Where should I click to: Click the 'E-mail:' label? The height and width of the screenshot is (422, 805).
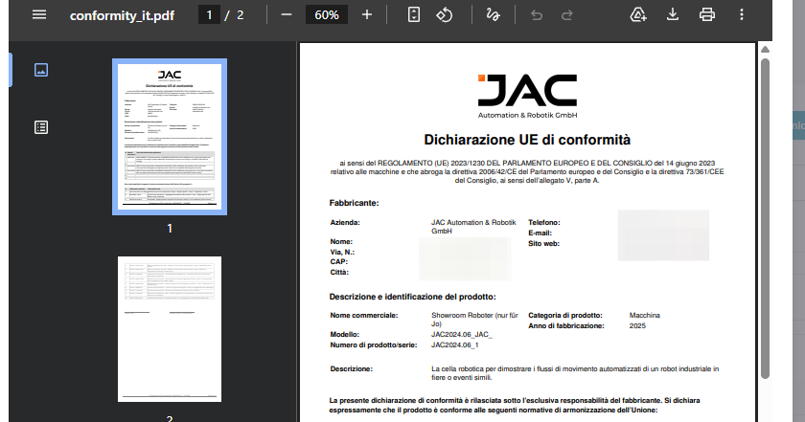[540, 233]
